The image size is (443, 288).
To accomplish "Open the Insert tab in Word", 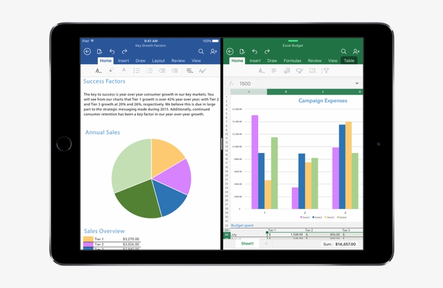I will tap(124, 61).
